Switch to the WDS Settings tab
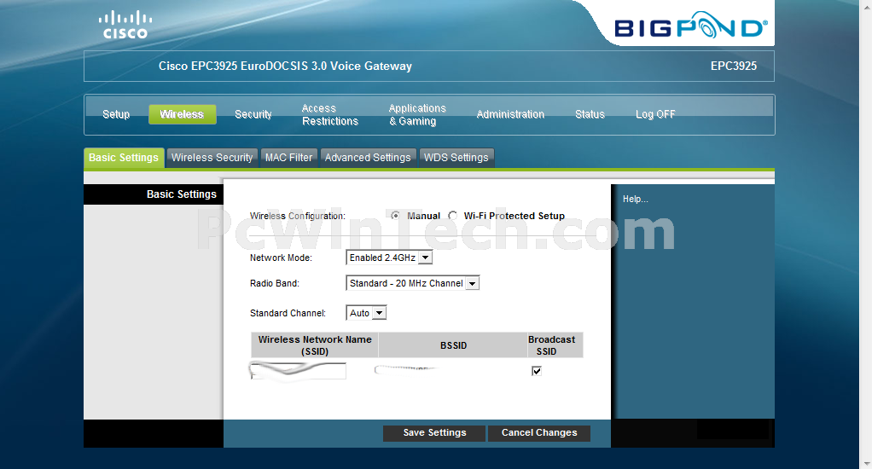The width and height of the screenshot is (872, 469). click(x=456, y=158)
